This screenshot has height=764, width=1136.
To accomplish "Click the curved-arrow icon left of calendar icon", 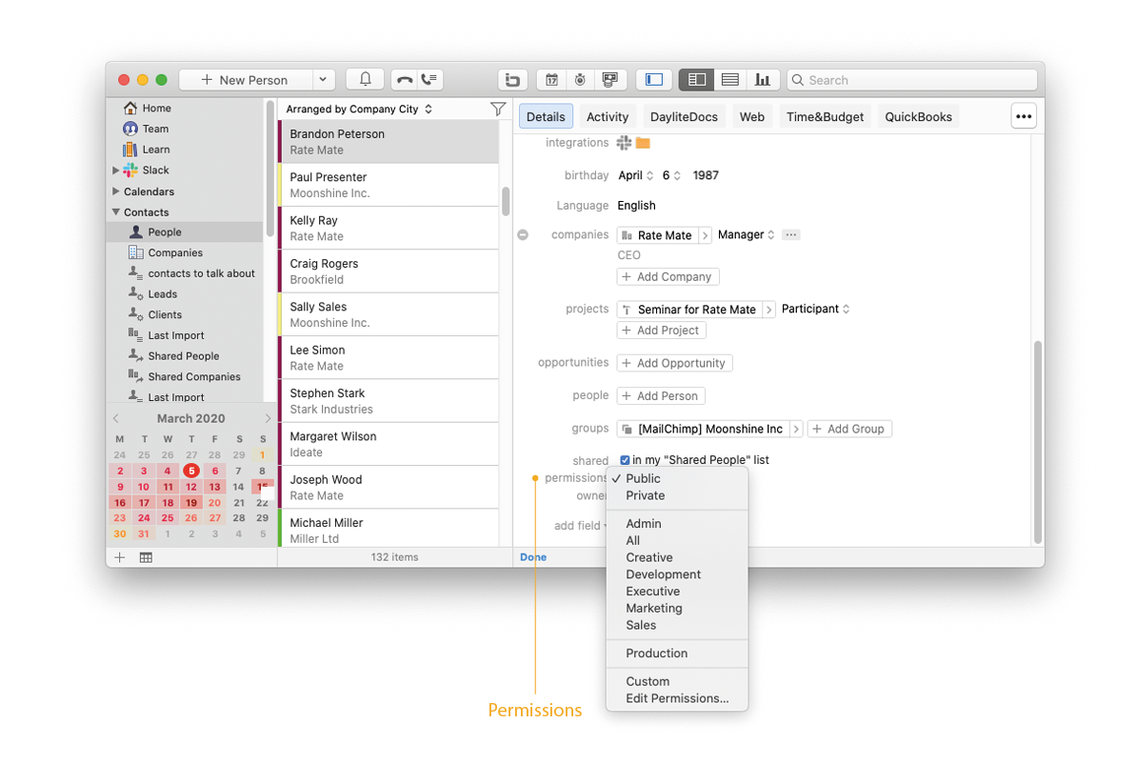I will point(513,80).
